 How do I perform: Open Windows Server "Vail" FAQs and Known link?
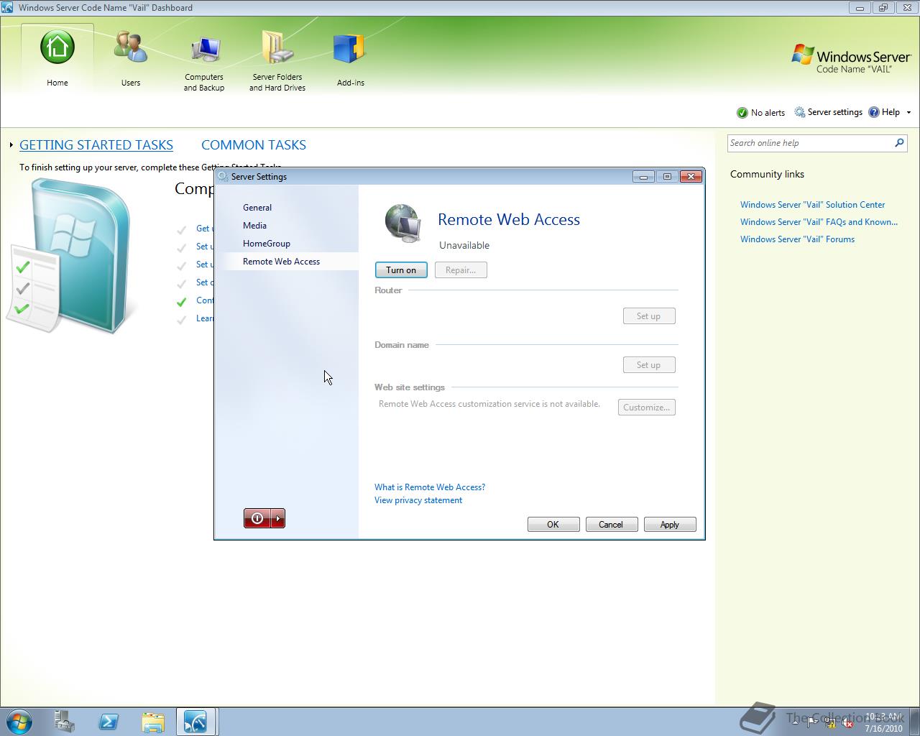819,222
